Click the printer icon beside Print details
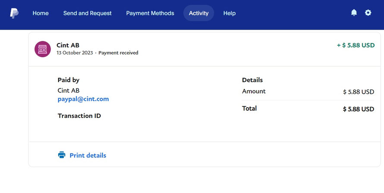 (62, 155)
